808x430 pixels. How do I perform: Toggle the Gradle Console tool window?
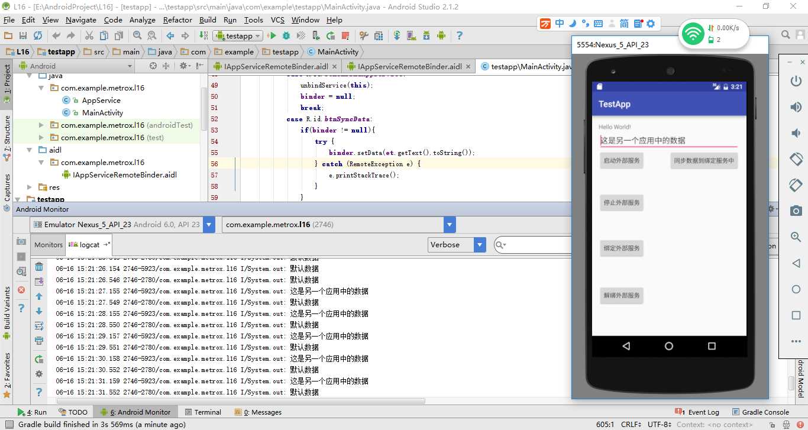[760, 412]
